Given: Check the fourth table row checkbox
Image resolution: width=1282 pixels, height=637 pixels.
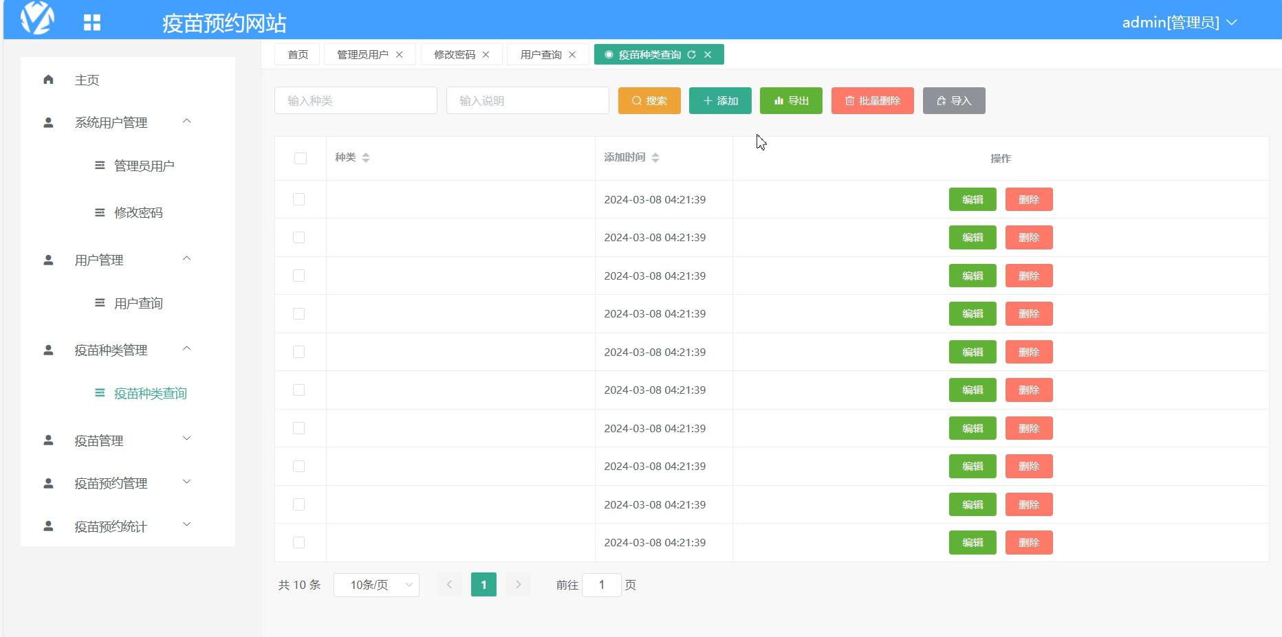Looking at the screenshot, I should point(298,313).
